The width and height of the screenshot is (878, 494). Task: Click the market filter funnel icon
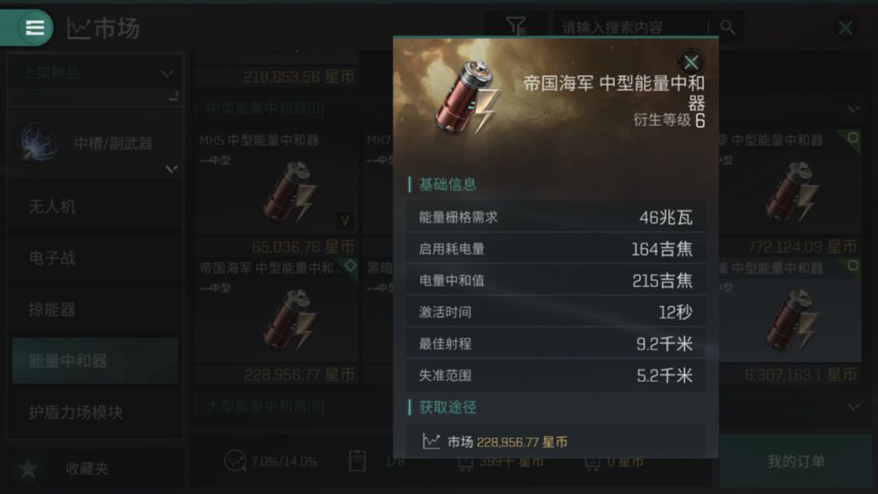[515, 26]
